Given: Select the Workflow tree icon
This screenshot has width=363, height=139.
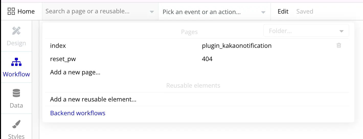Looking at the screenshot, I should (x=16, y=62).
